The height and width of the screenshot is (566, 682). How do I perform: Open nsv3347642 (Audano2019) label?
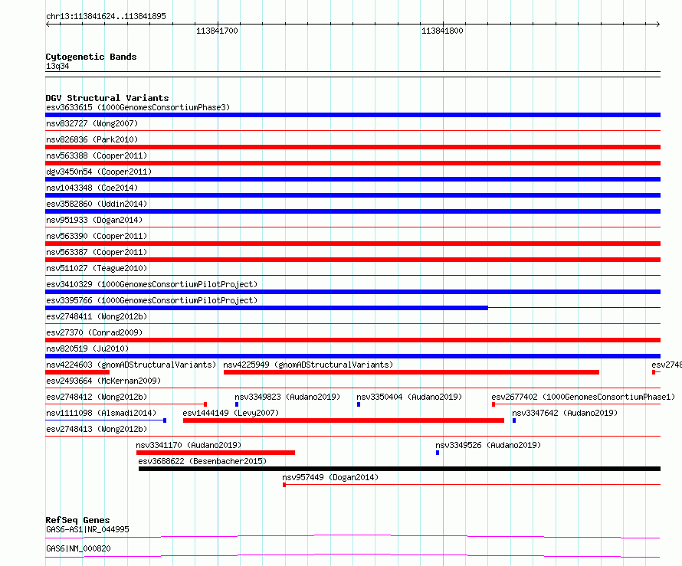565,413
